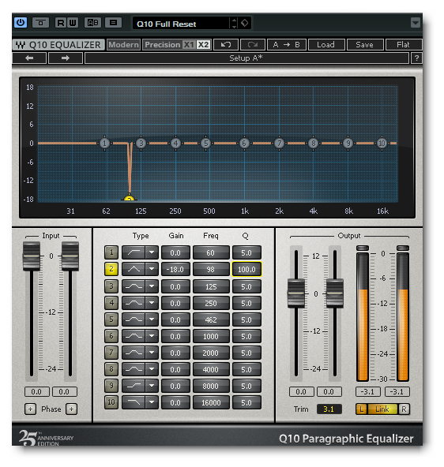This screenshot has width=444, height=467.
Task: Click the A/B comparison icon in host bar
Action: [92, 23]
